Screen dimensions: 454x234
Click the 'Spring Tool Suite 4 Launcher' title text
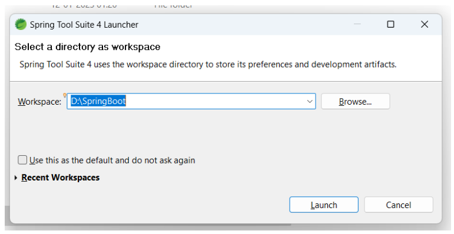tap(84, 25)
